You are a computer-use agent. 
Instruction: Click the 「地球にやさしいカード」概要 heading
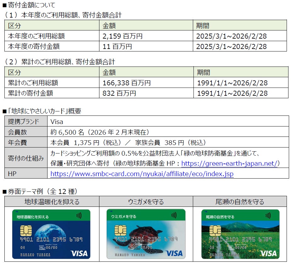tap(42, 111)
